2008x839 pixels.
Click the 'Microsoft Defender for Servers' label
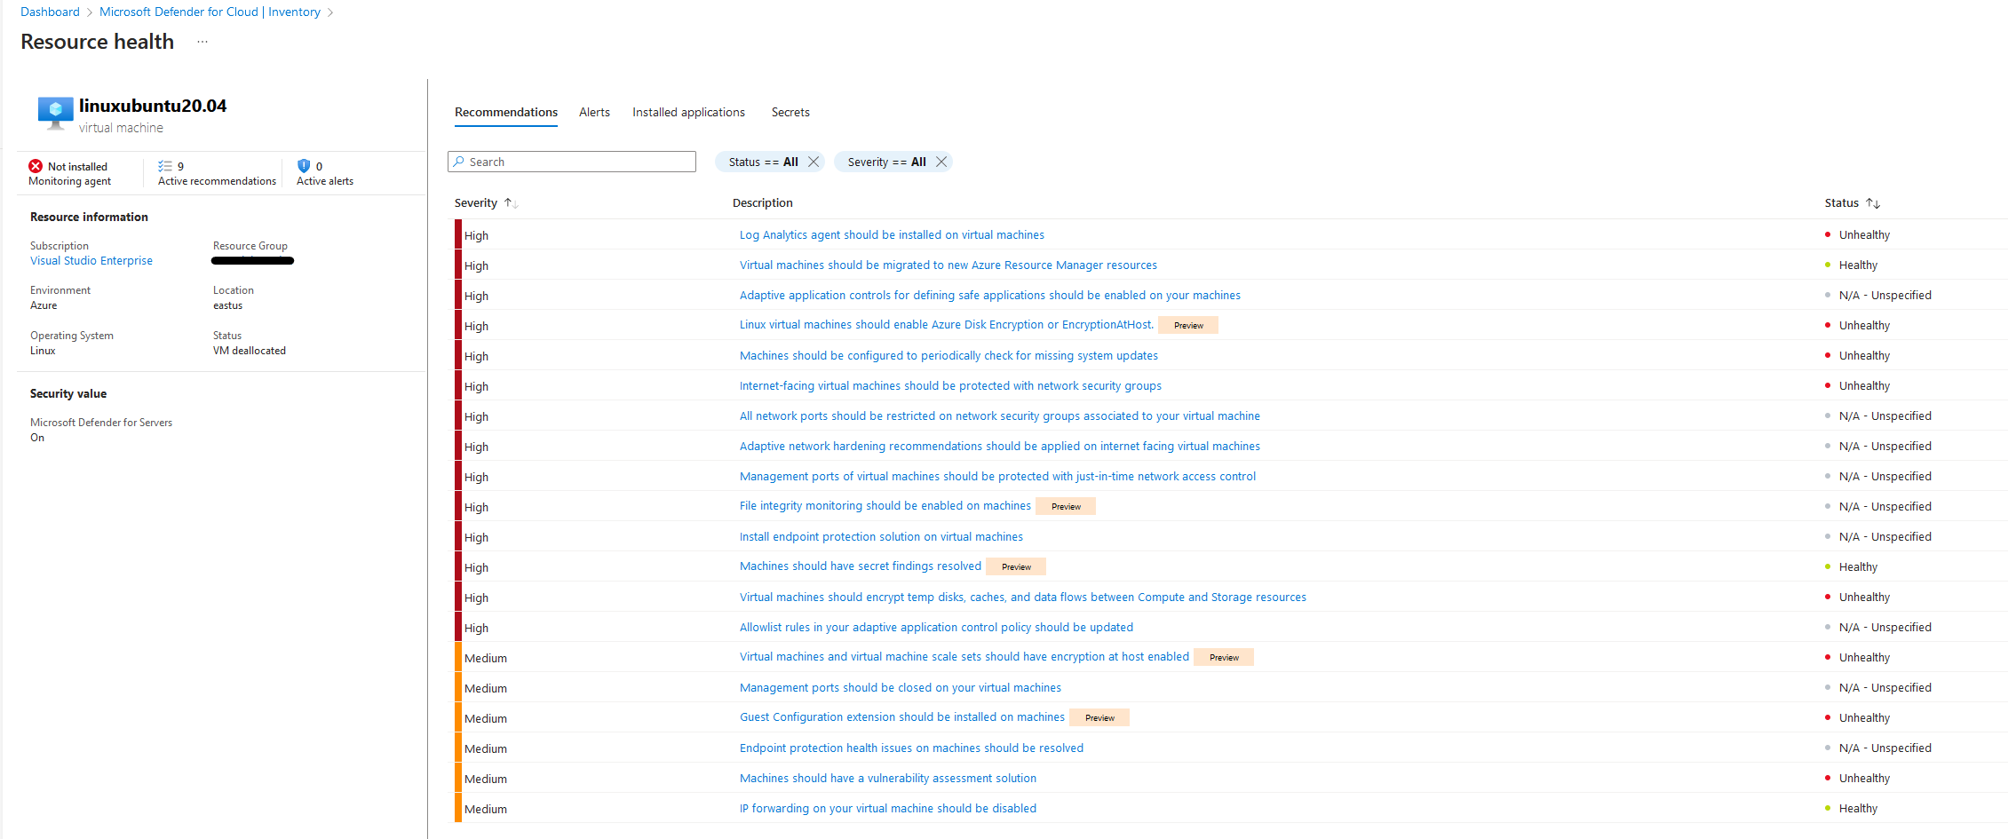[101, 423]
